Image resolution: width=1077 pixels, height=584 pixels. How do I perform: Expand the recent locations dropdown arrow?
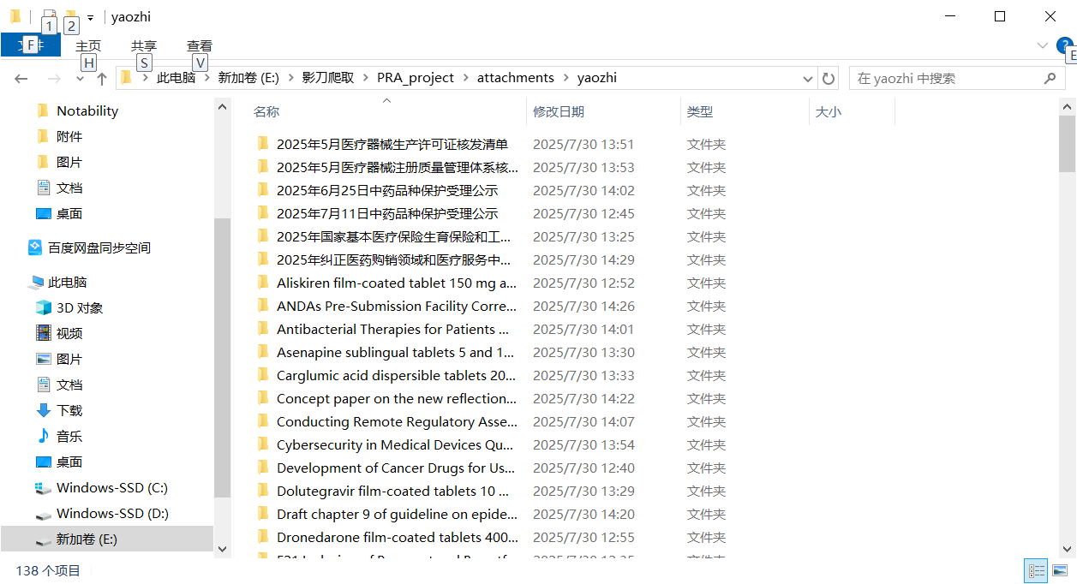[80, 79]
